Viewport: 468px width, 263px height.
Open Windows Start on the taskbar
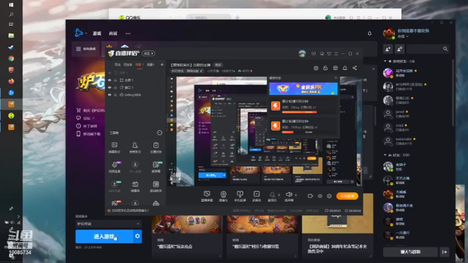(x=11, y=5)
